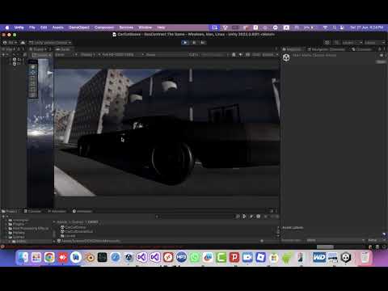The height and width of the screenshot is (291, 388).
Task: Select the Prefabs folder in Project tree
Action: tap(16, 233)
